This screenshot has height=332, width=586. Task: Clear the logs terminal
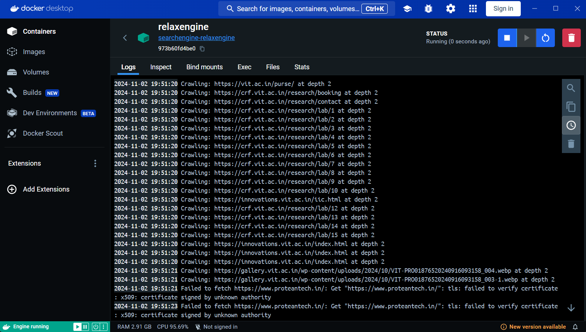[x=571, y=144]
